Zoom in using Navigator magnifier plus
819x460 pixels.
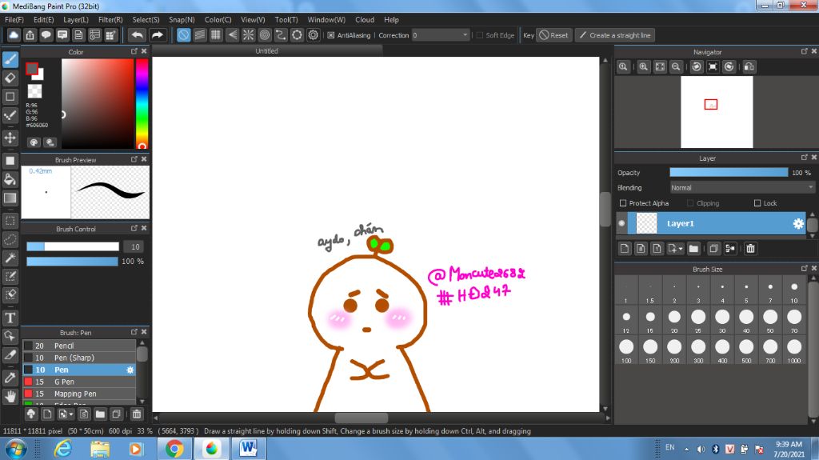click(644, 67)
